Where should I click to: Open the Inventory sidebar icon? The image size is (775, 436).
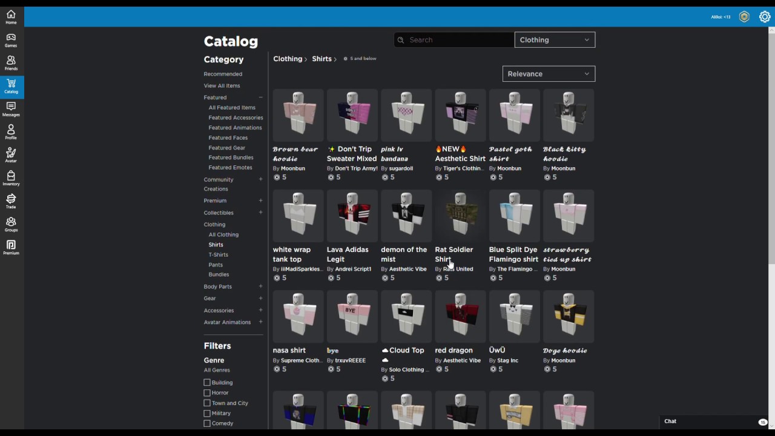pos(11,178)
